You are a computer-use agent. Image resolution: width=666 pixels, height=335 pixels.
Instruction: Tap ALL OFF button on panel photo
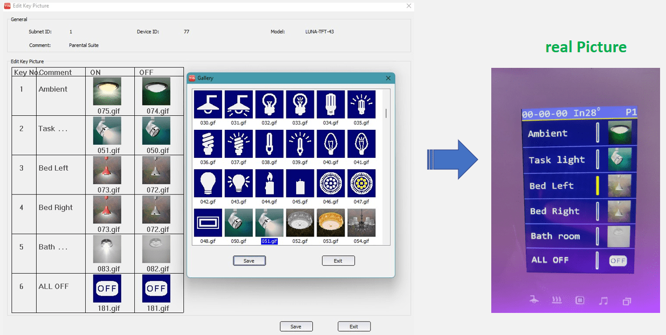pyautogui.click(x=618, y=261)
